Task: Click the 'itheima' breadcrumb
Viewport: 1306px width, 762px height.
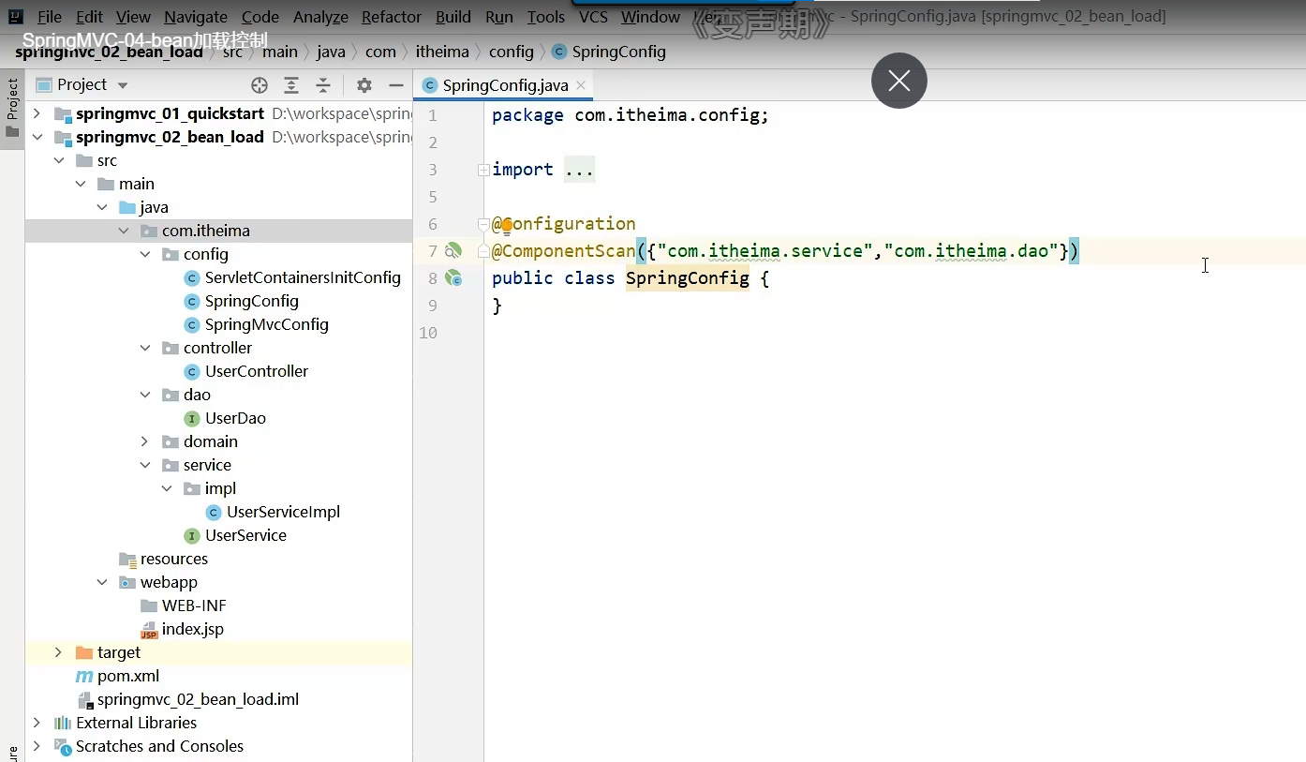Action: pyautogui.click(x=441, y=52)
